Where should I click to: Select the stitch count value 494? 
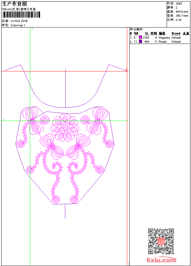click(147, 42)
